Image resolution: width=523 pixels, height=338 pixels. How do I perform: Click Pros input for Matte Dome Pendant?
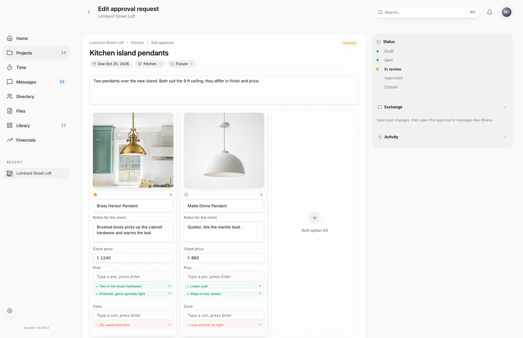224,277
